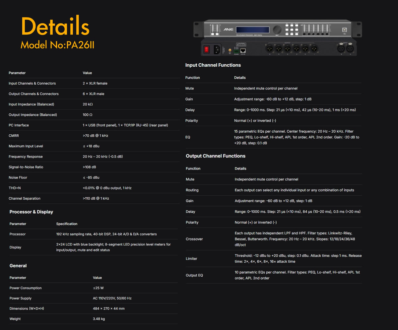The image size is (398, 330).
Task: Click the rotary knob on the processor
Action: coord(277,30)
